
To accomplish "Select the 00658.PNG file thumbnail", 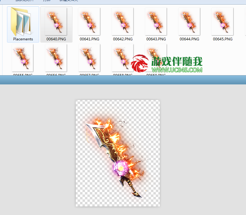I will tap(123, 58).
